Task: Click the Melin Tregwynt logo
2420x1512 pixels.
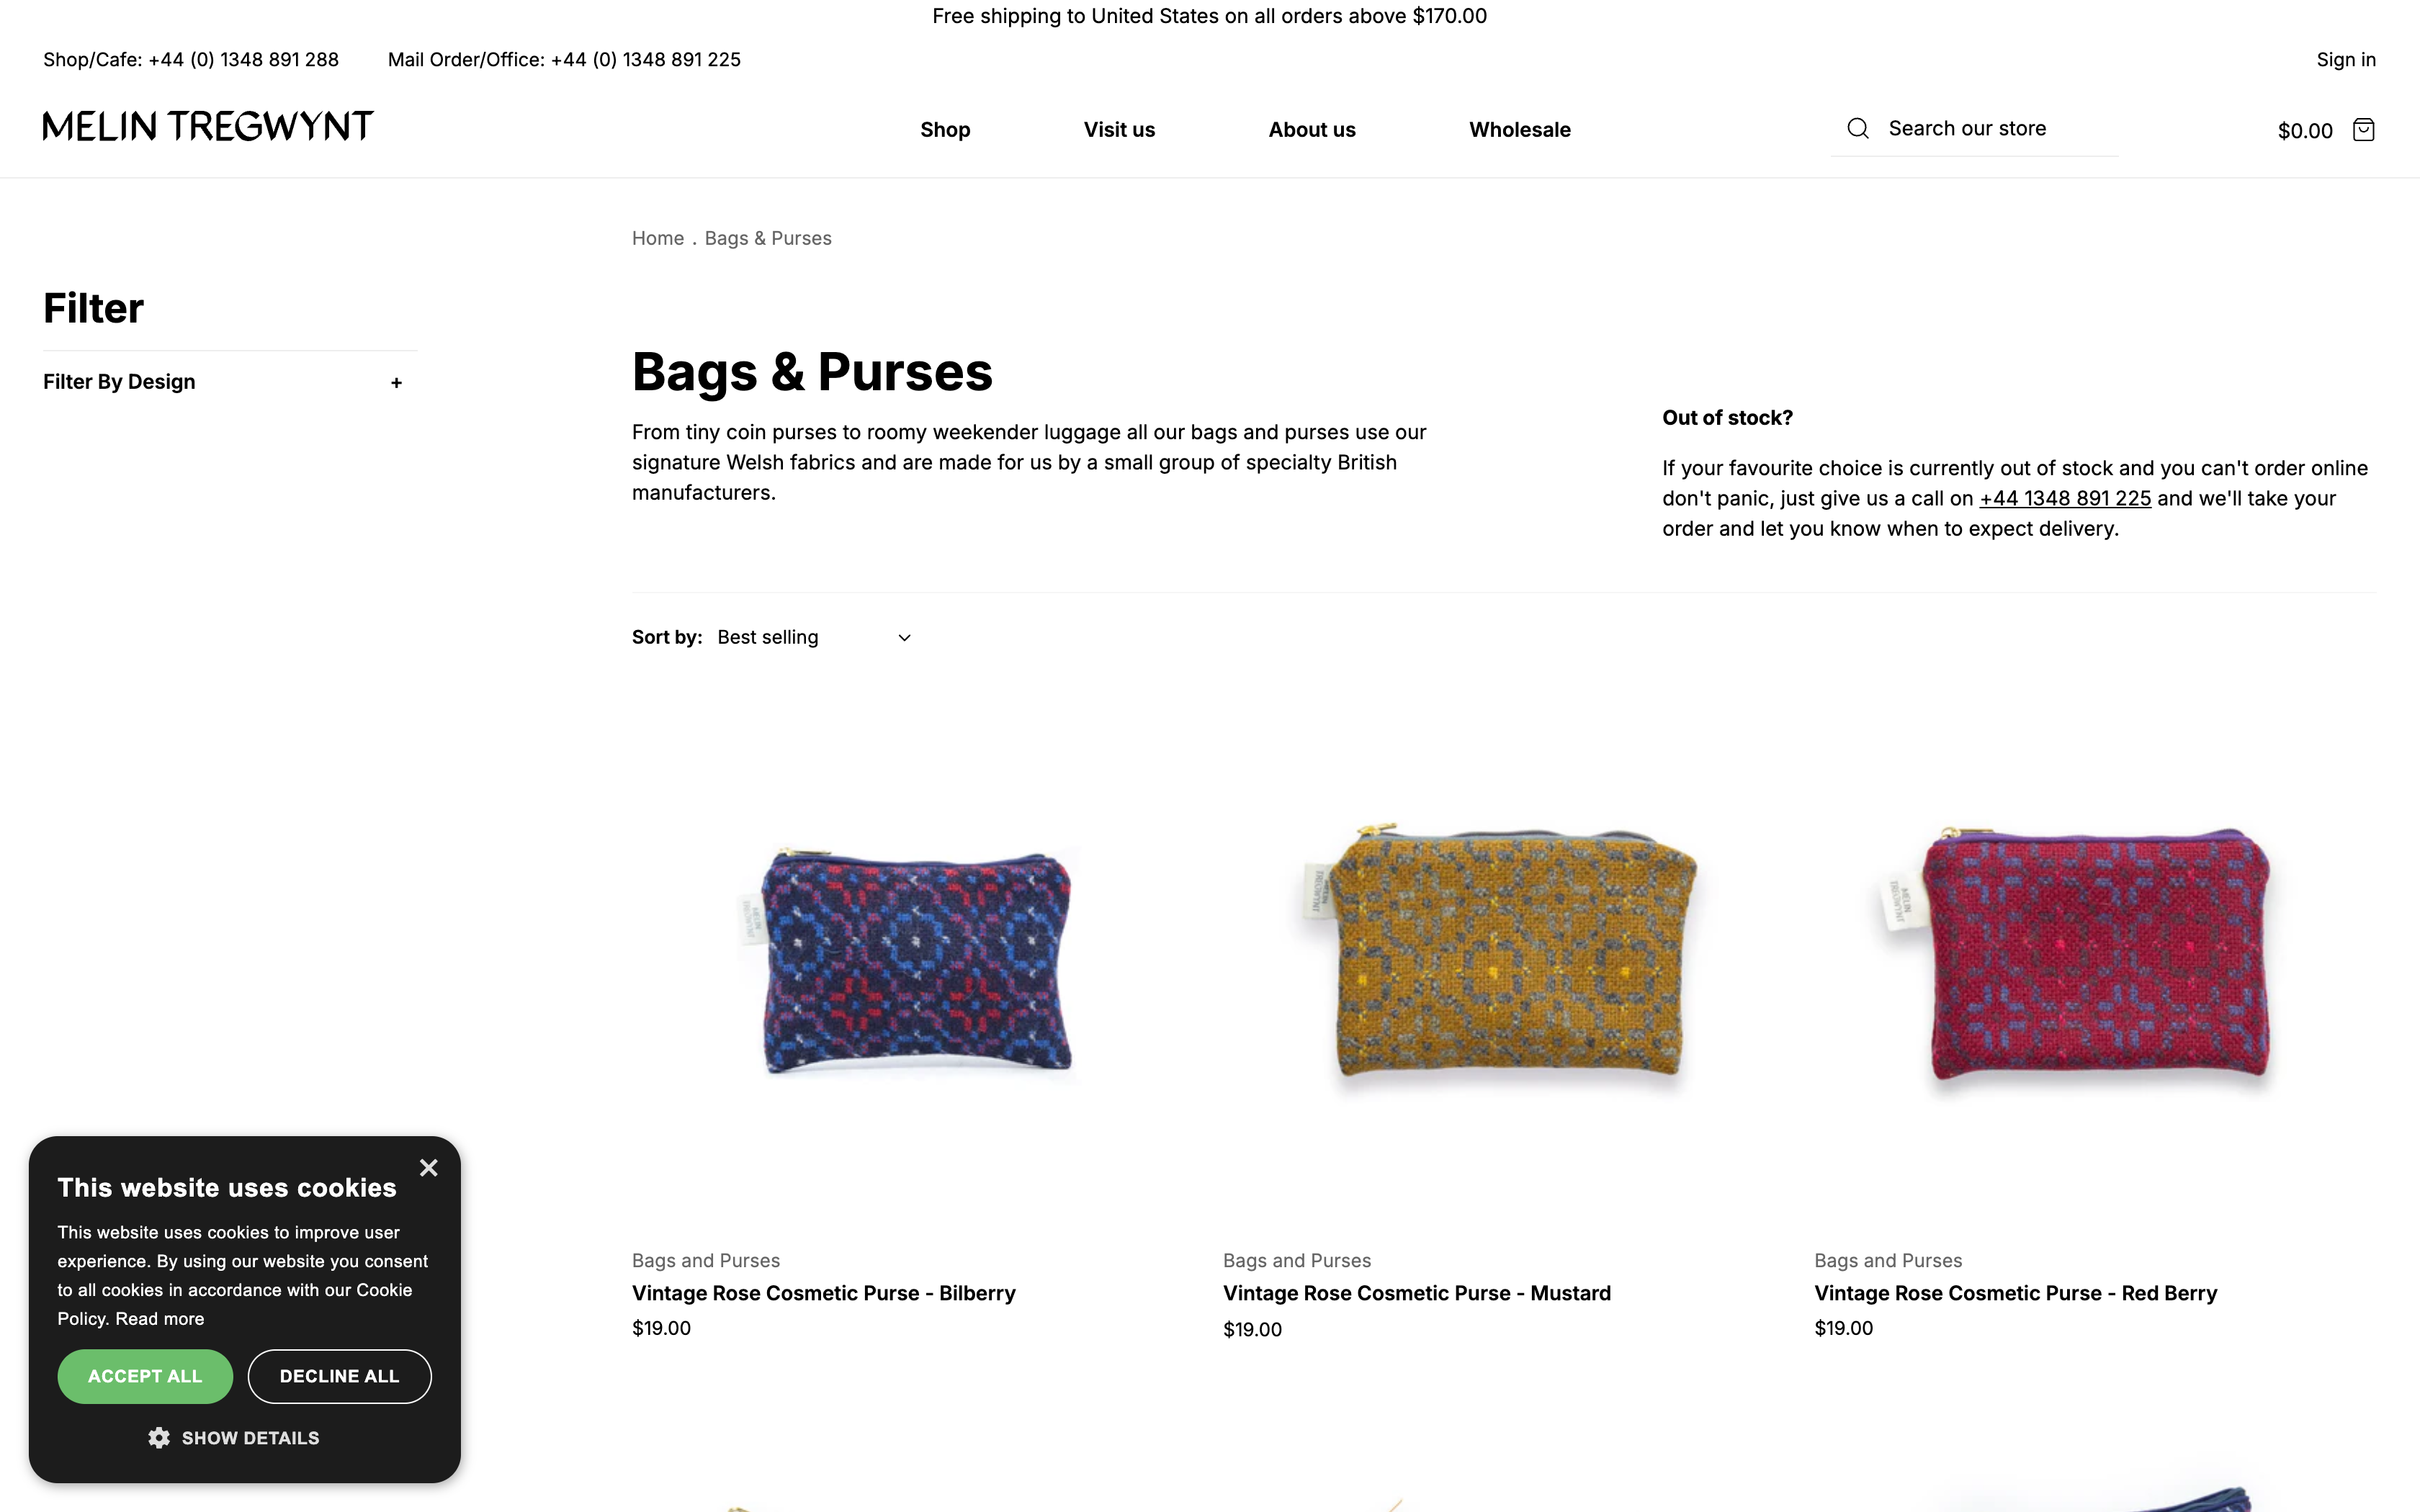Action: pyautogui.click(x=208, y=127)
